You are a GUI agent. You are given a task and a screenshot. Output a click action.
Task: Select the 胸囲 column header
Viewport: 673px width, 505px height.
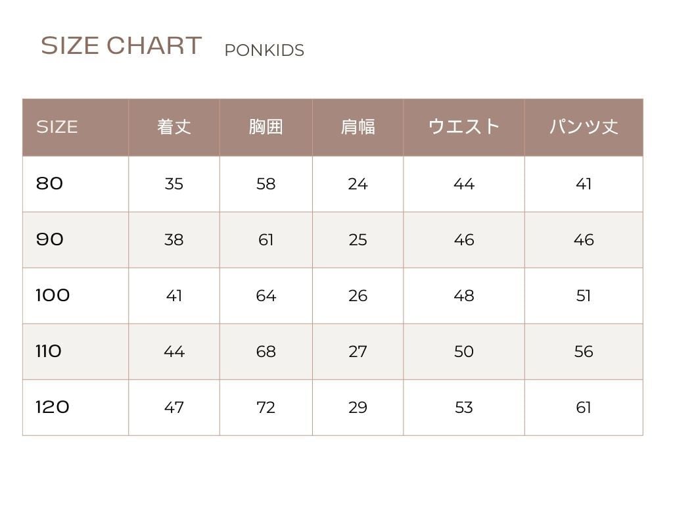[266, 127]
